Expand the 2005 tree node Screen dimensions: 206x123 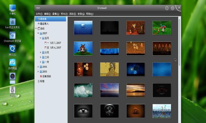(38, 71)
